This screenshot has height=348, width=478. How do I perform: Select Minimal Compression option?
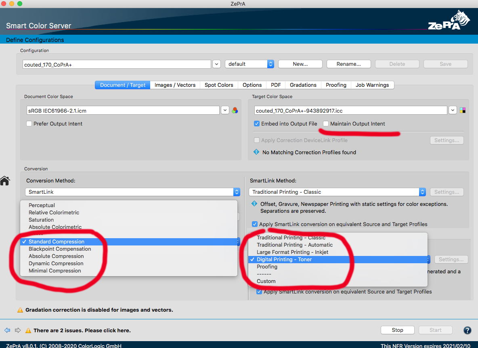tap(129, 271)
